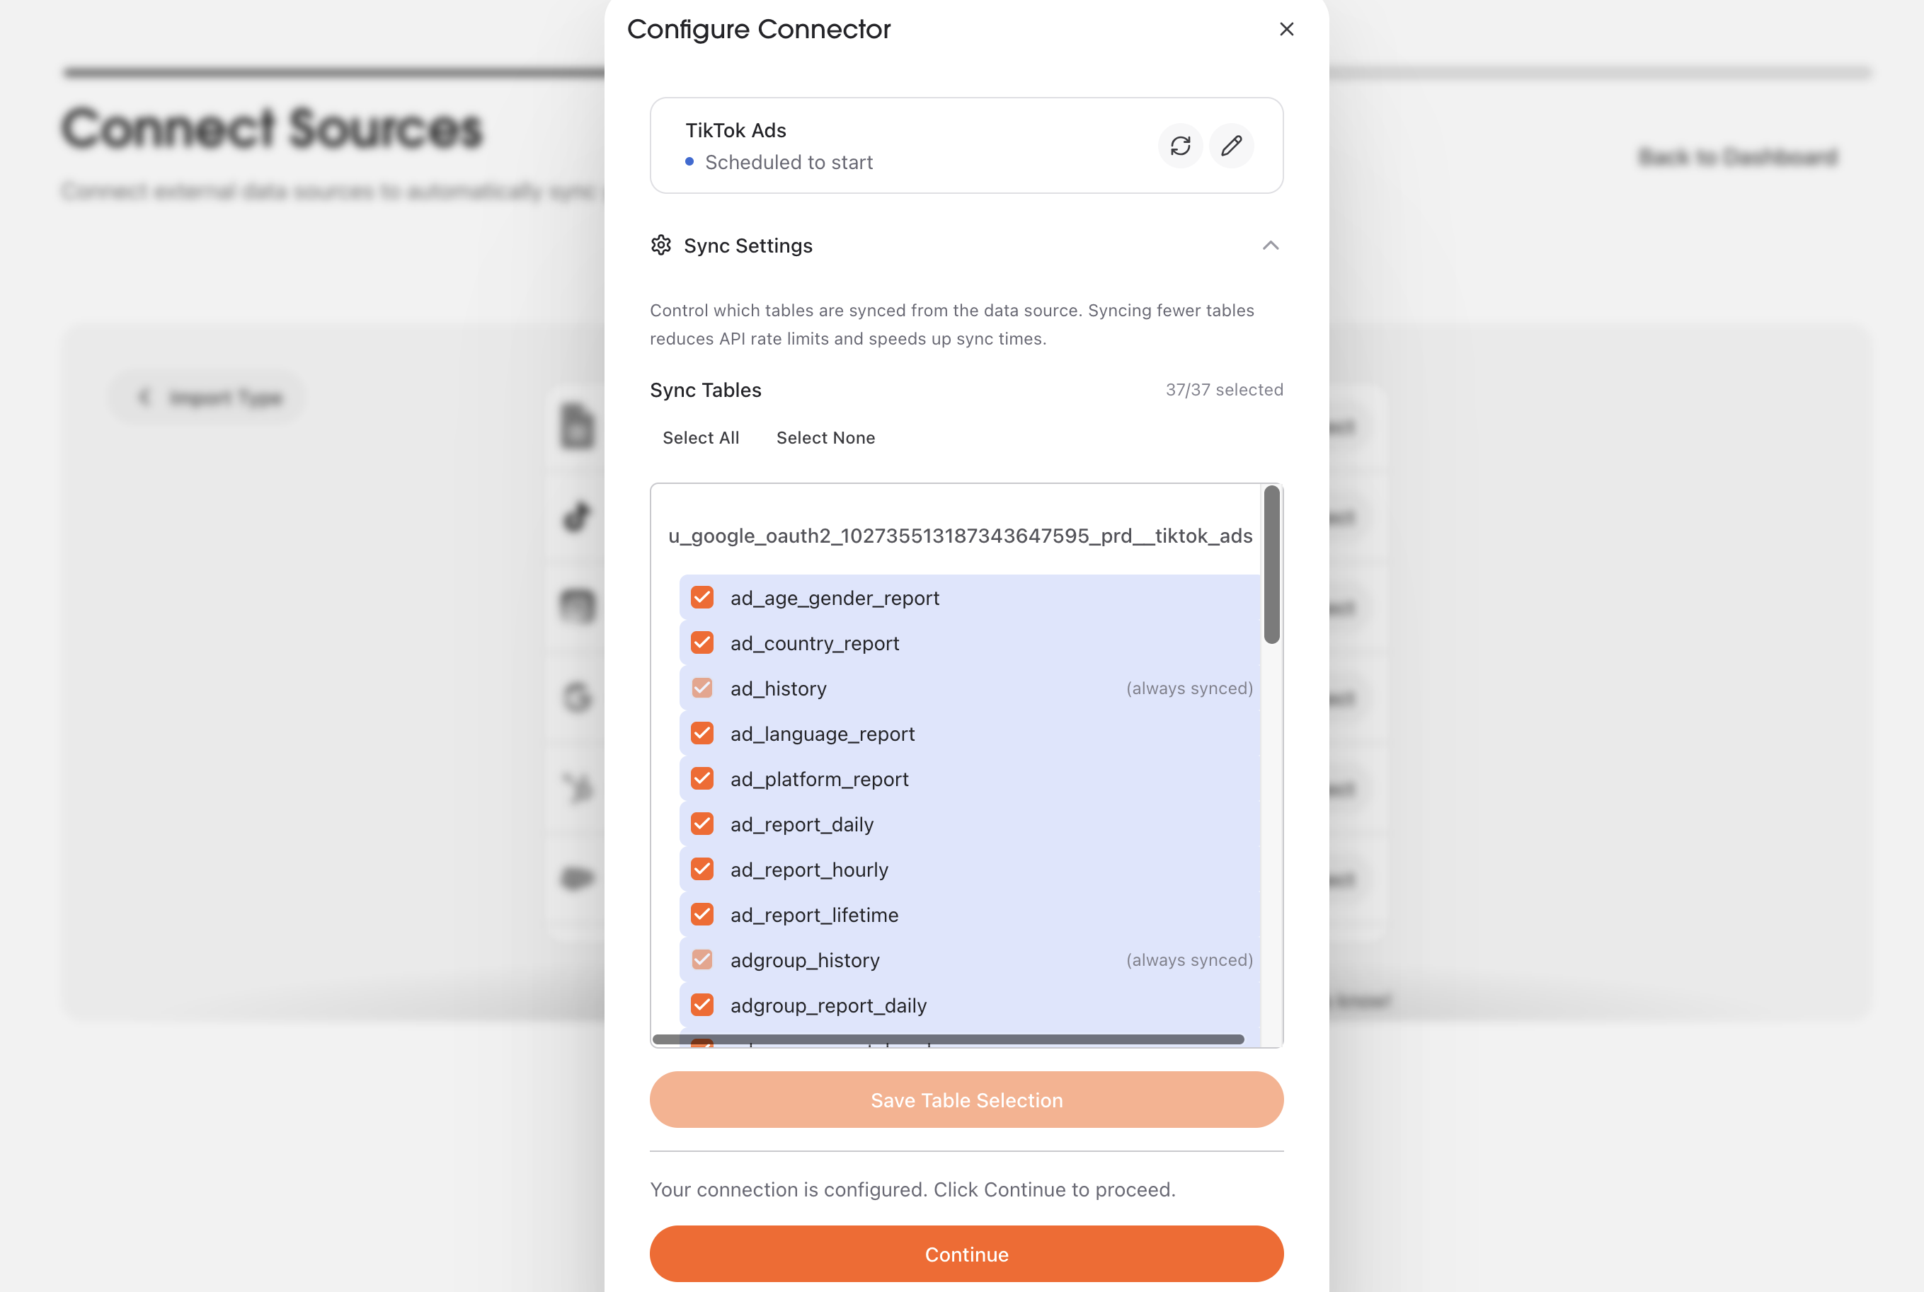Click the vertical scrollbar in the table list
Viewport: 1924px width, 1292px height.
1272,565
